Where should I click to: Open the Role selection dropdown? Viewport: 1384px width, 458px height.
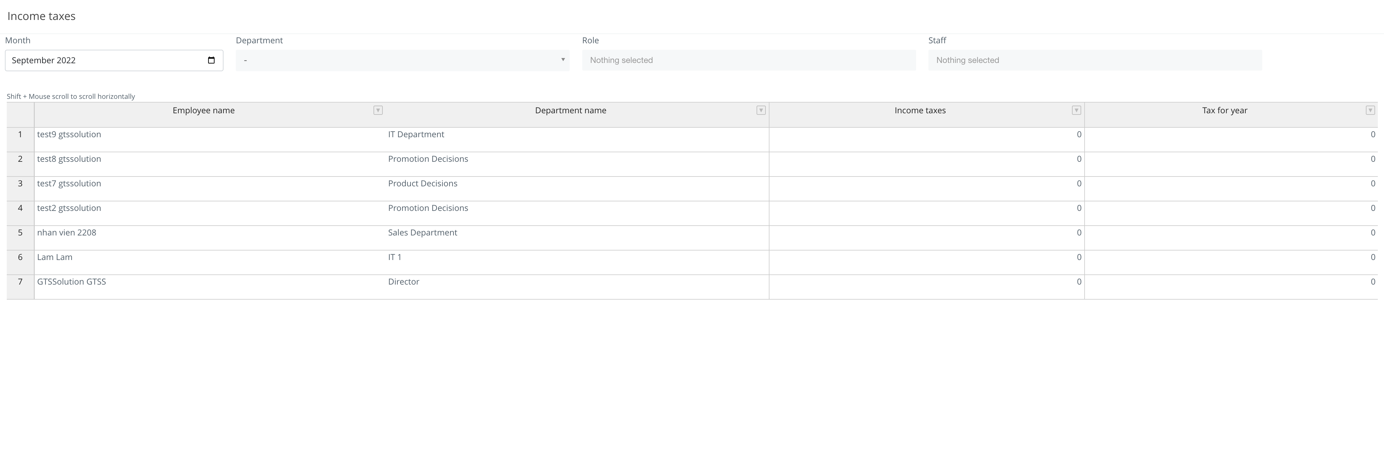(x=749, y=60)
